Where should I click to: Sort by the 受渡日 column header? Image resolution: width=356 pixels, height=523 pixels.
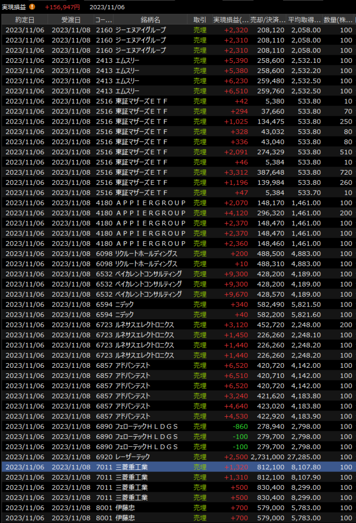click(x=70, y=20)
